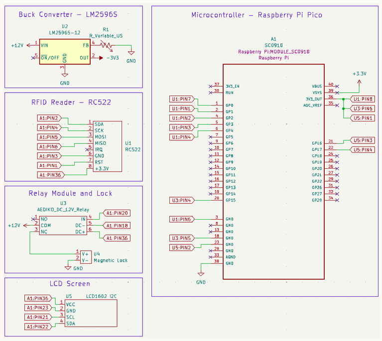Click the 'LCD Screen' title text
The image size is (382, 341).
70,284
